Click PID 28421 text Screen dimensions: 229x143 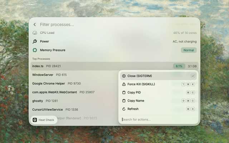coord(53,66)
